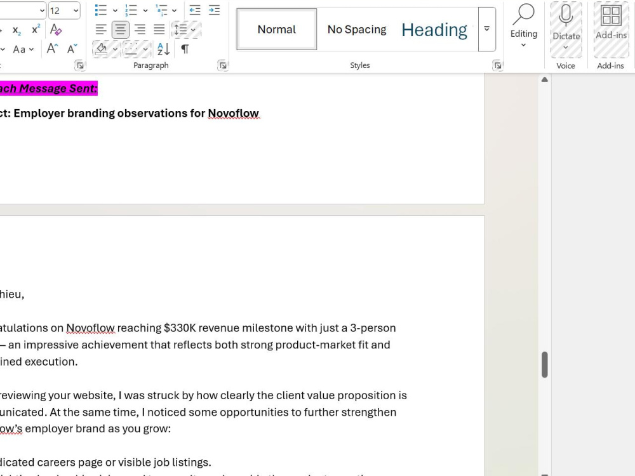
Task: Expand borders dropdown arrow
Action: click(x=145, y=49)
